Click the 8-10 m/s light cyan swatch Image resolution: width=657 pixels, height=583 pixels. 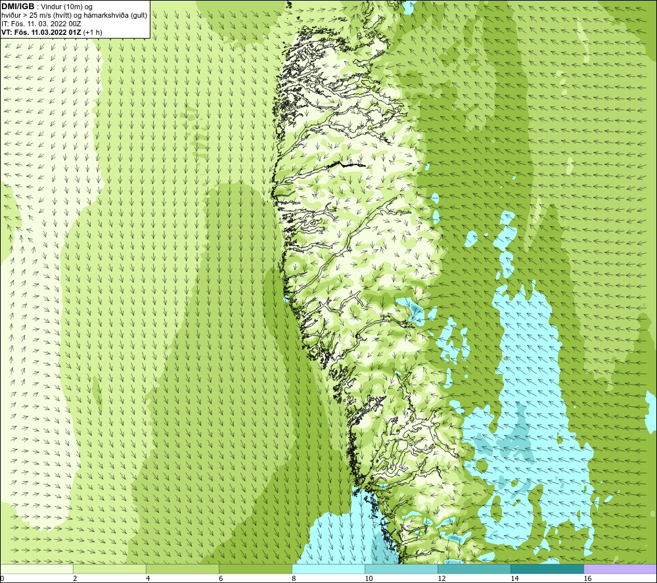click(x=328, y=569)
